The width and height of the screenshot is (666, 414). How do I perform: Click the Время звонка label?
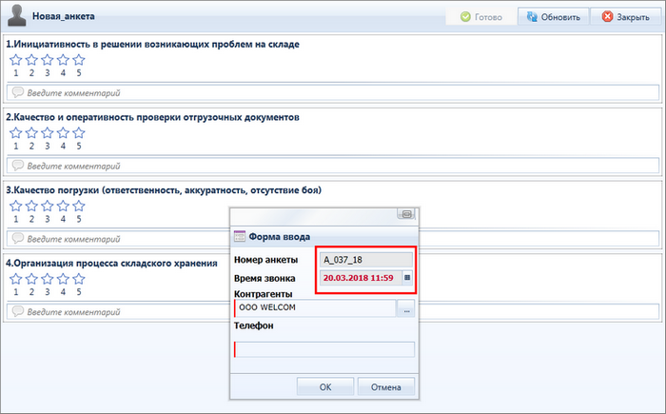[264, 279]
